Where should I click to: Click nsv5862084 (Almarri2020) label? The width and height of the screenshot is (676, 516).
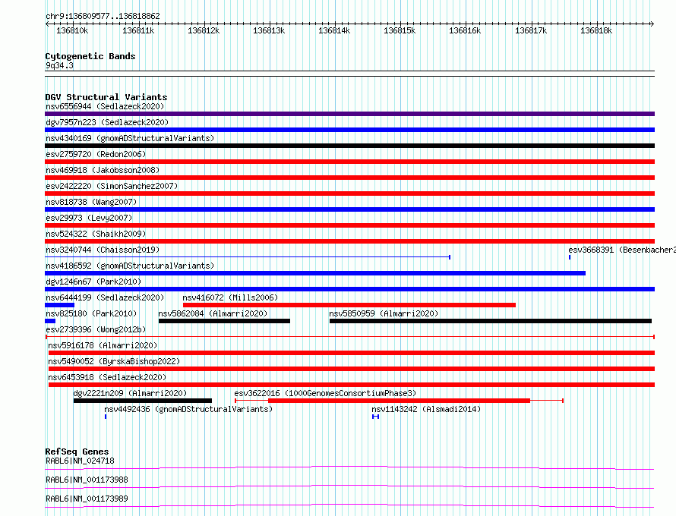tap(213, 313)
